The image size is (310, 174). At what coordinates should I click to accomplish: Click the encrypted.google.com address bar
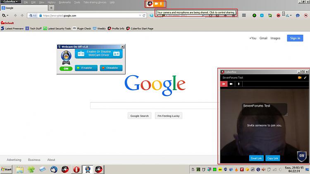coord(87,15)
